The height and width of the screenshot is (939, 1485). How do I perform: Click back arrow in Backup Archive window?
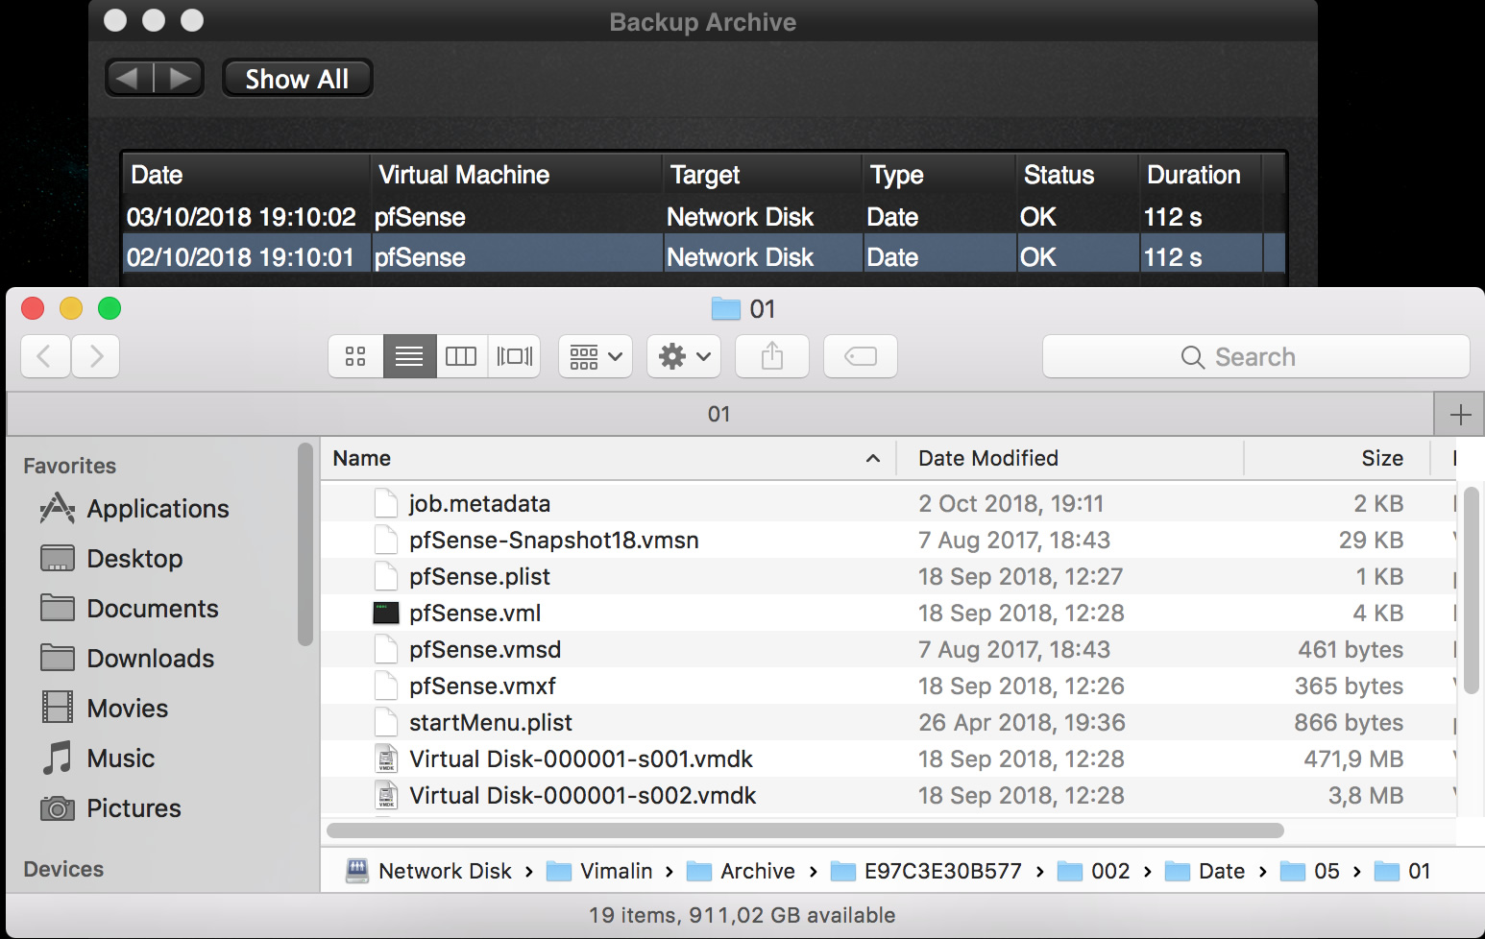click(129, 78)
